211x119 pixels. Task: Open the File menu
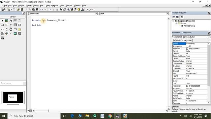click(5, 6)
